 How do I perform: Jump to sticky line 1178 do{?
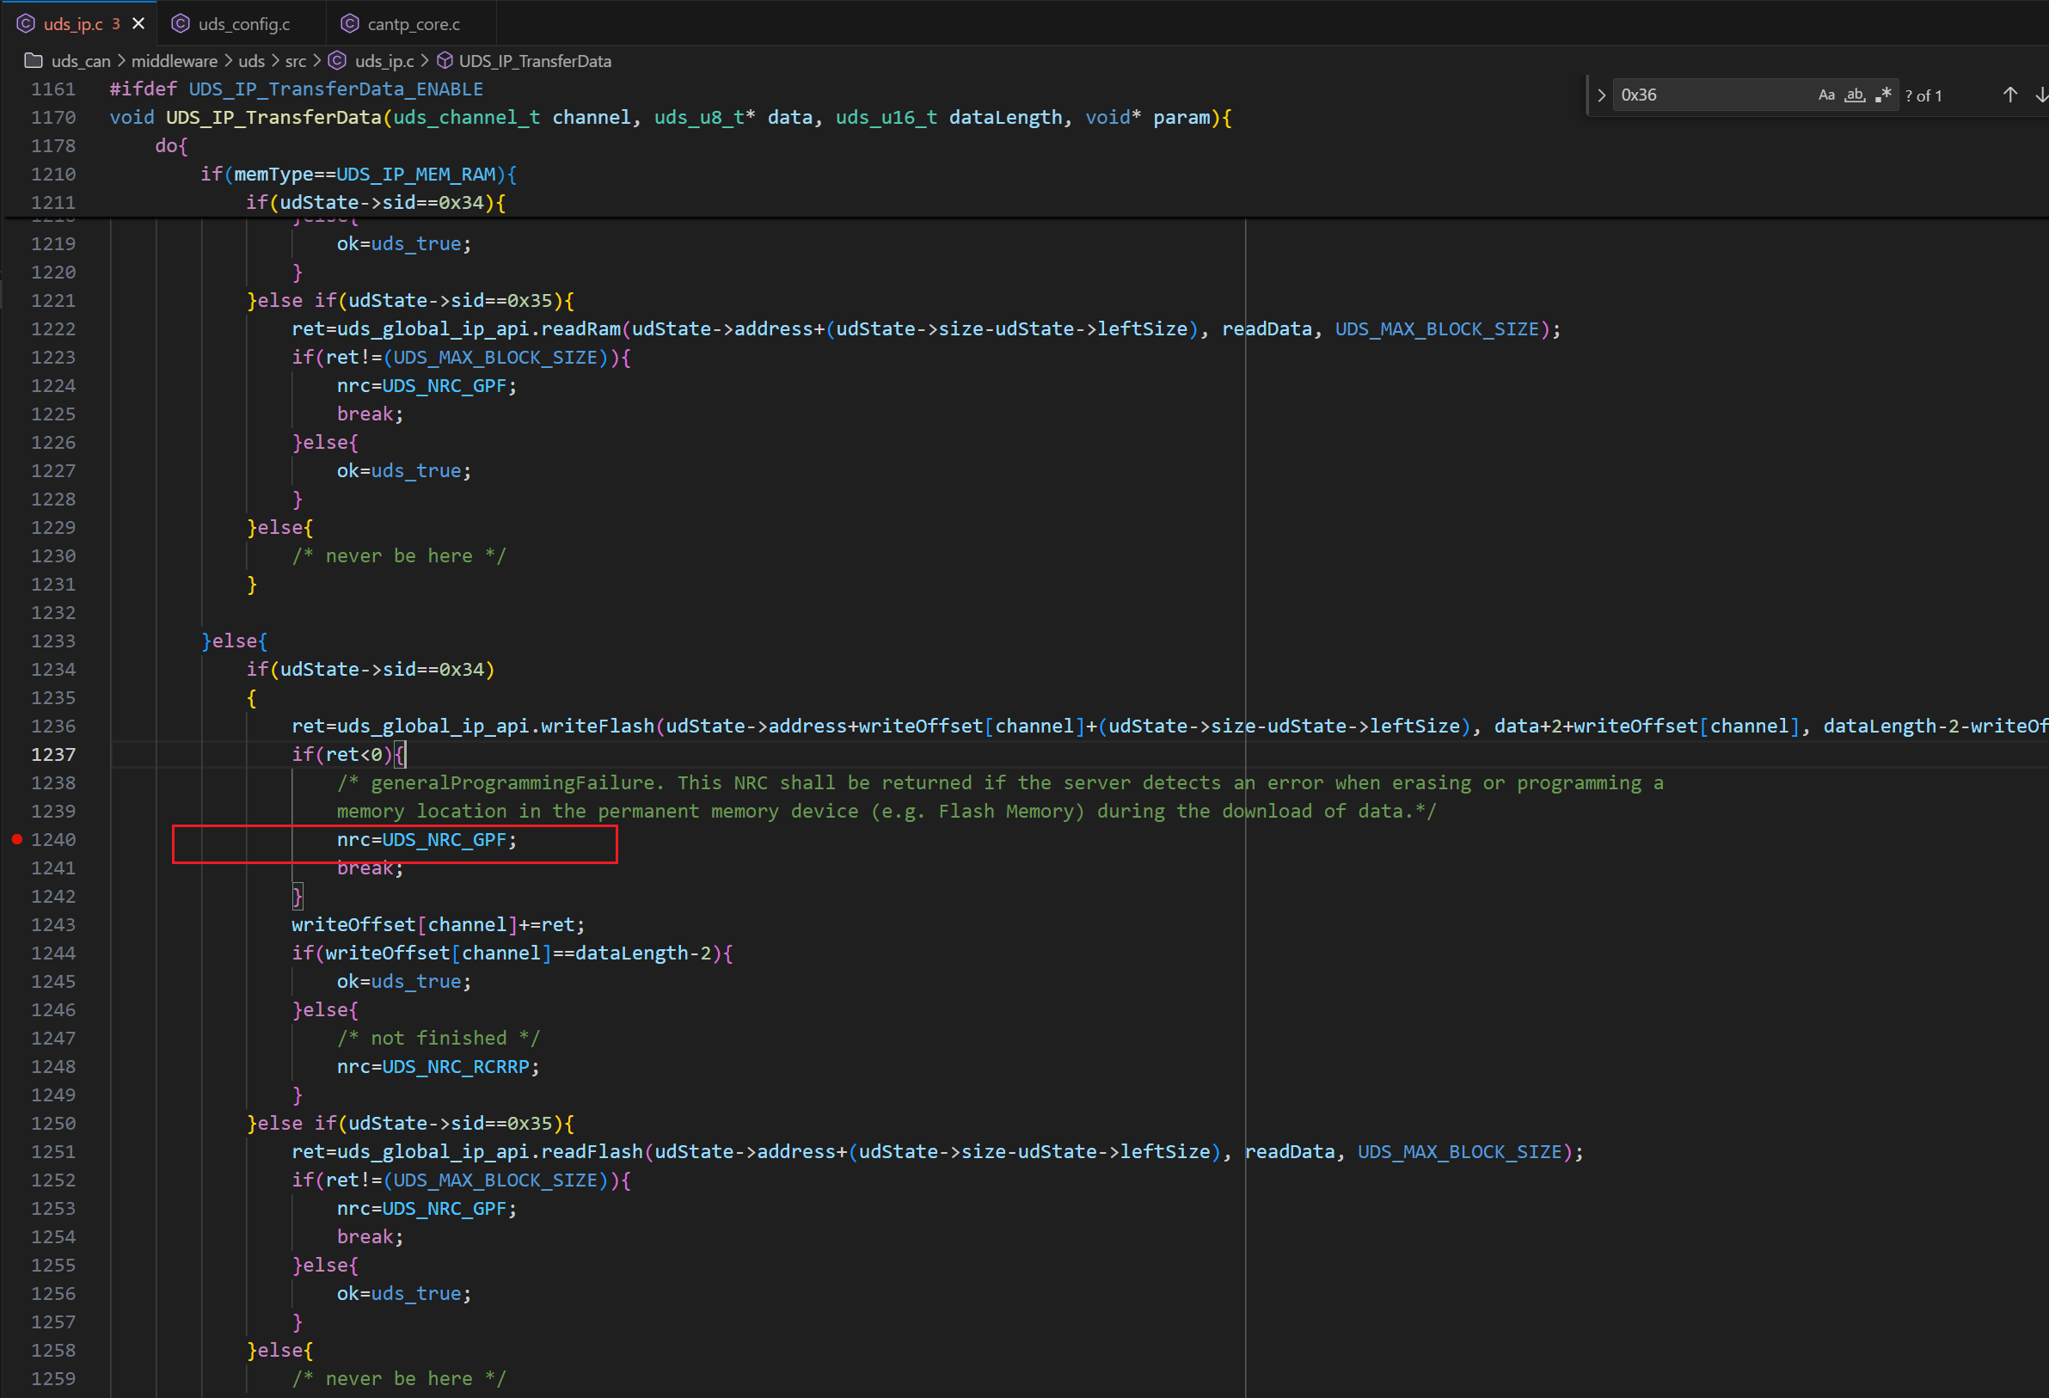click(171, 145)
